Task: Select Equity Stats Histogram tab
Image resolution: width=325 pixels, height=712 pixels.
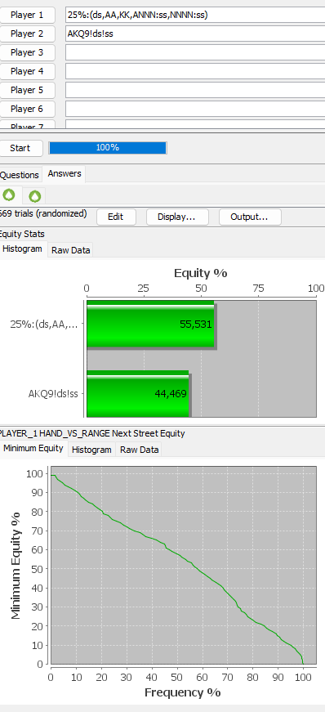Action: [x=23, y=249]
